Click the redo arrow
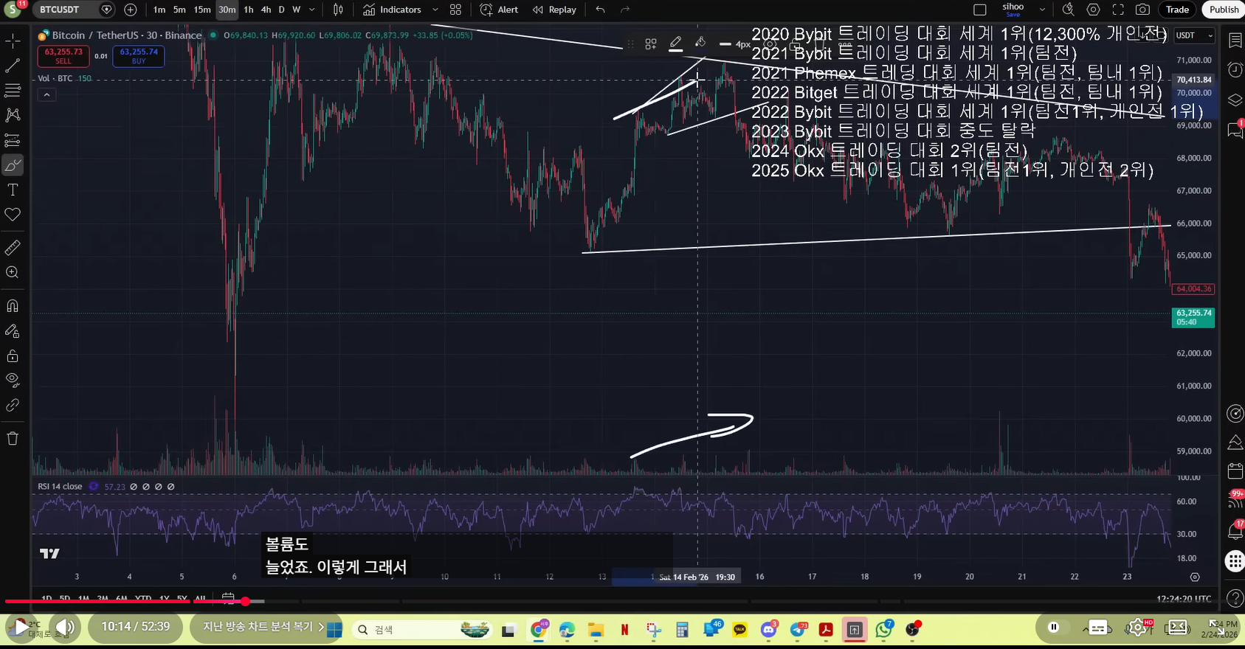 click(x=625, y=10)
